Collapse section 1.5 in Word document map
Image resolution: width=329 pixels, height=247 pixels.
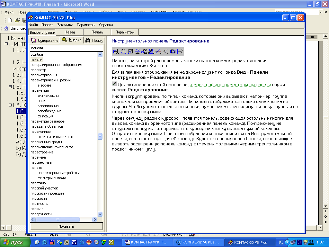(10, 87)
